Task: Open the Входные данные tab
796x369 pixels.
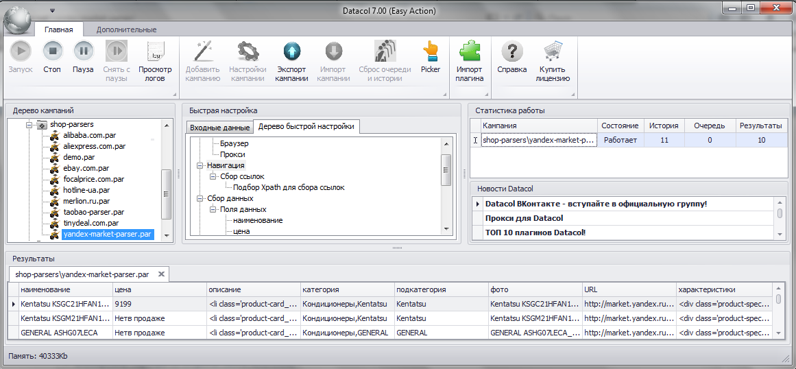Action: 220,128
